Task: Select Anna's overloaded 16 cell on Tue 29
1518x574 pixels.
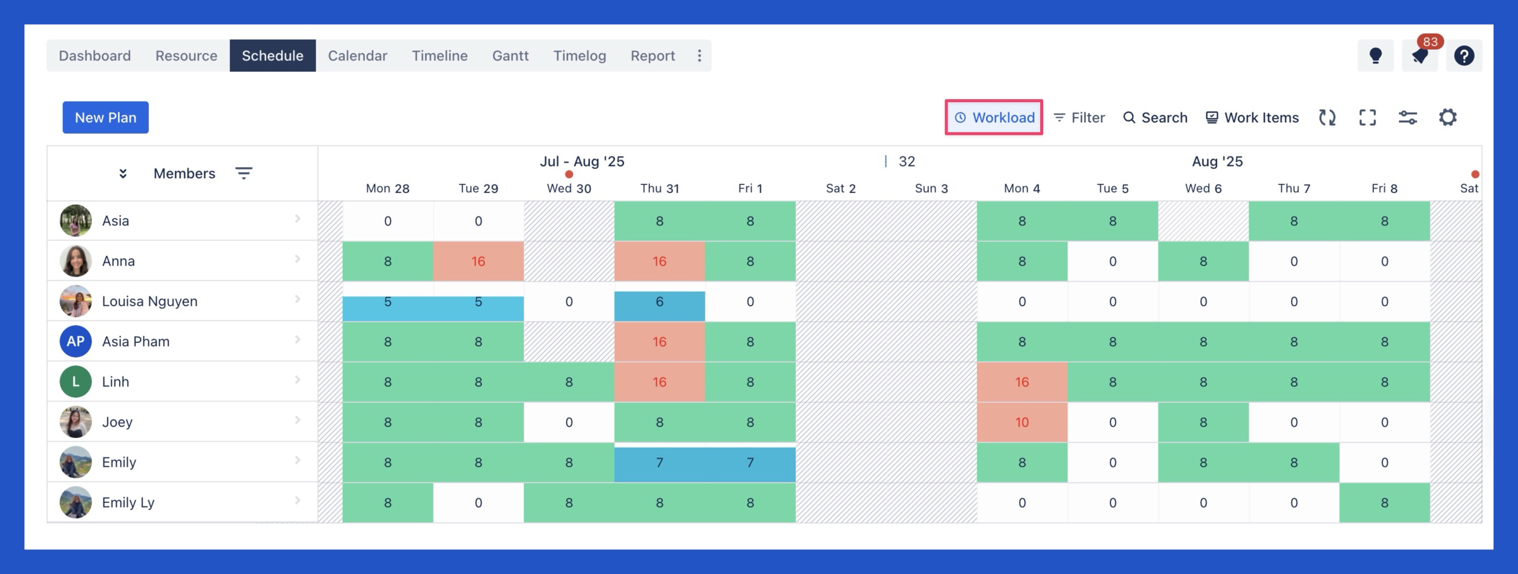Action: pyautogui.click(x=478, y=261)
